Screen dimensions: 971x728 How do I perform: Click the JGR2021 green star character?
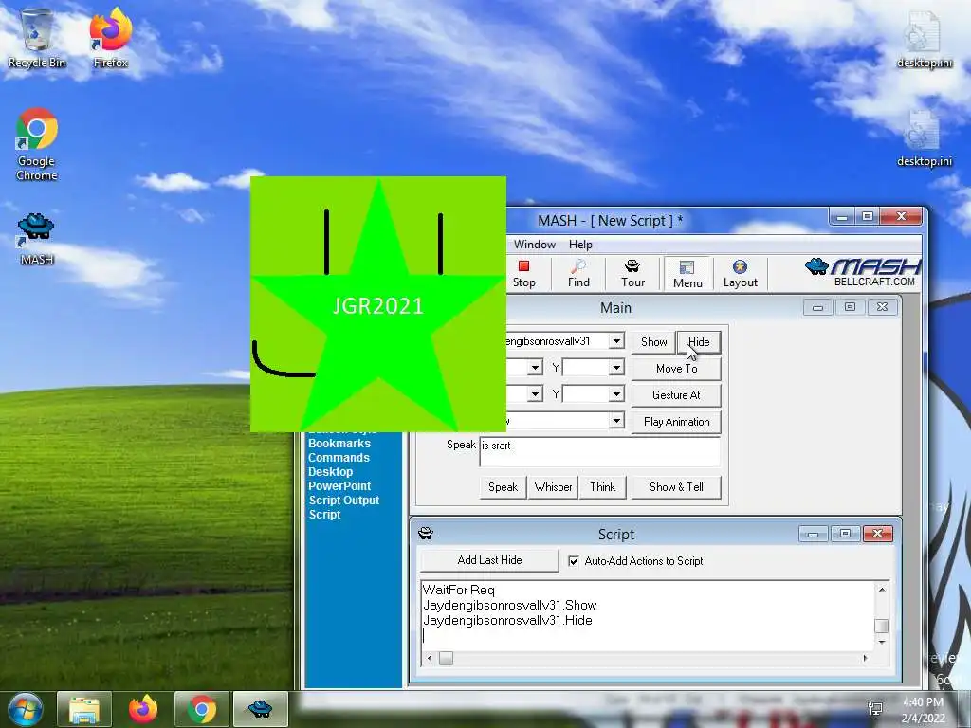tap(377, 304)
